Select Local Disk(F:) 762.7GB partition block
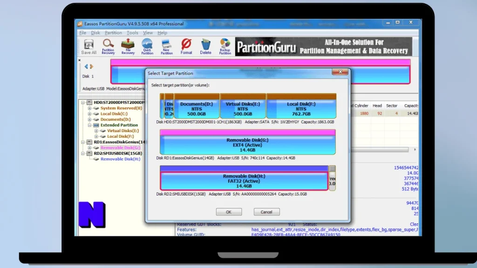477x268 pixels. 301,106
